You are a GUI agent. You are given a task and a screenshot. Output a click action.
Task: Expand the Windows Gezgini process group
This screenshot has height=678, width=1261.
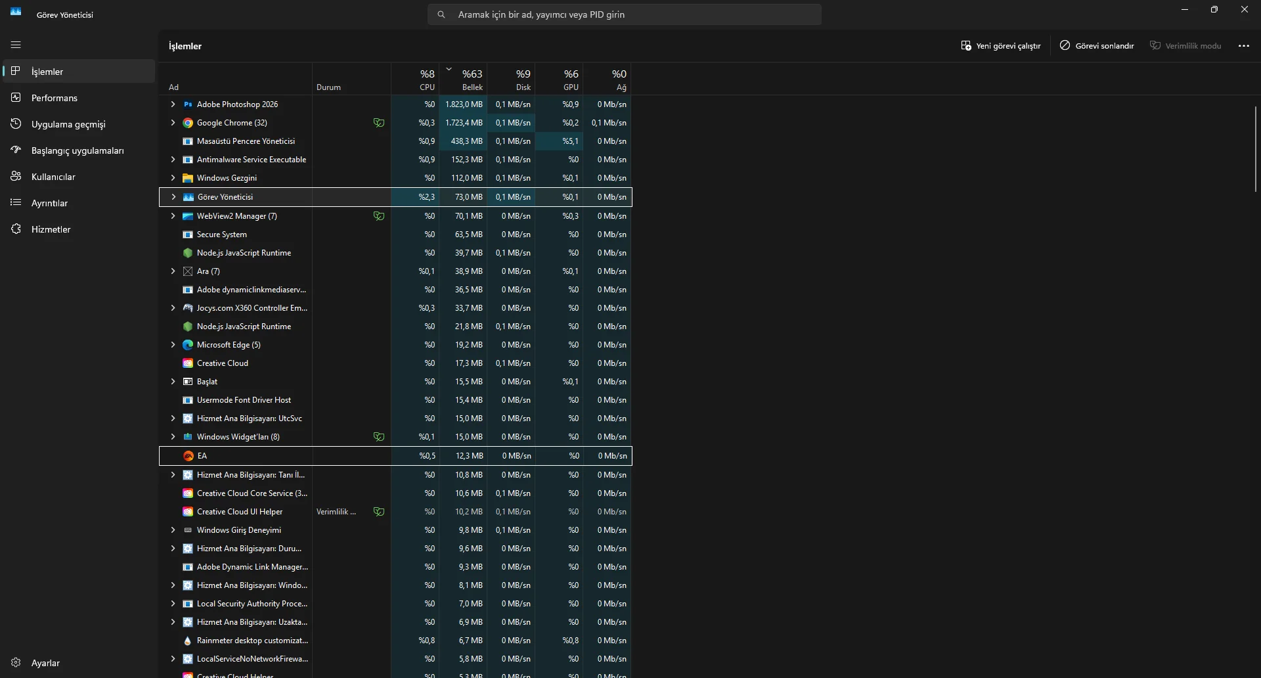(173, 178)
